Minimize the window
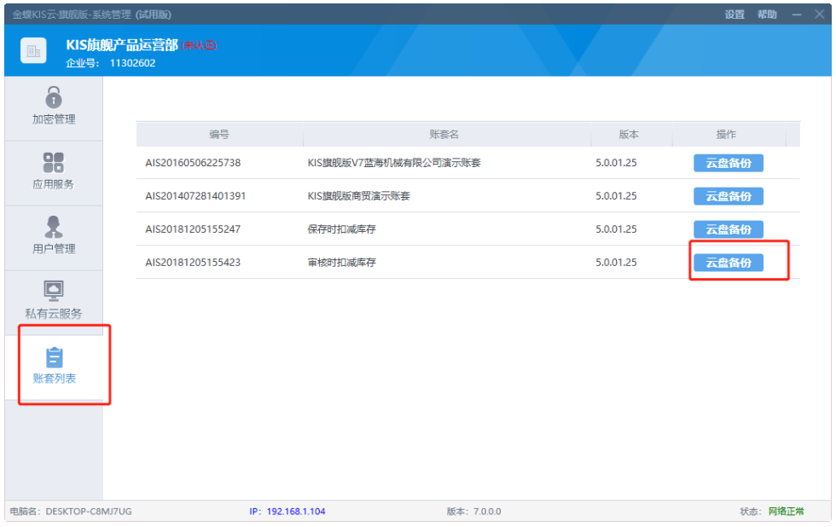 point(797,14)
